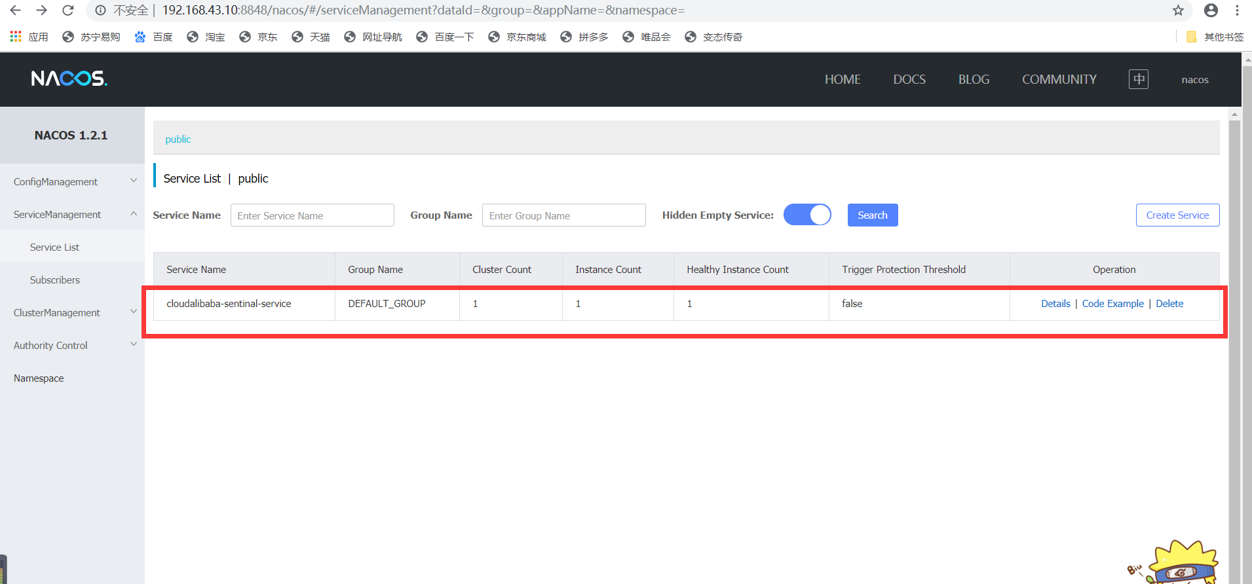Click the browser address bar URL

(423, 10)
